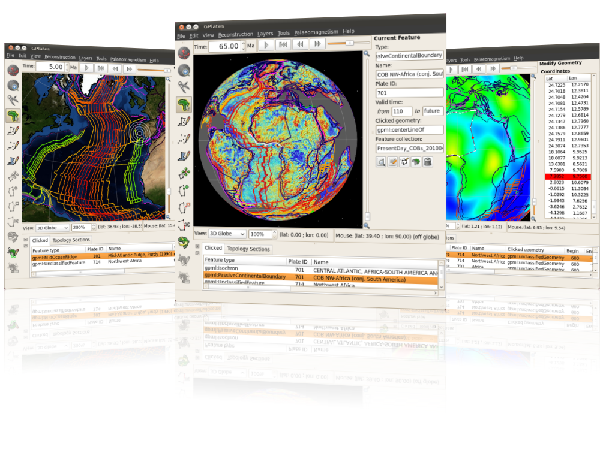The image size is (612, 459).
Task: Select Zoom Globe tool in left window
Action: coord(13,85)
